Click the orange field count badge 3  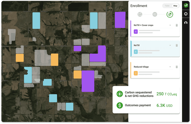coord(136,73)
